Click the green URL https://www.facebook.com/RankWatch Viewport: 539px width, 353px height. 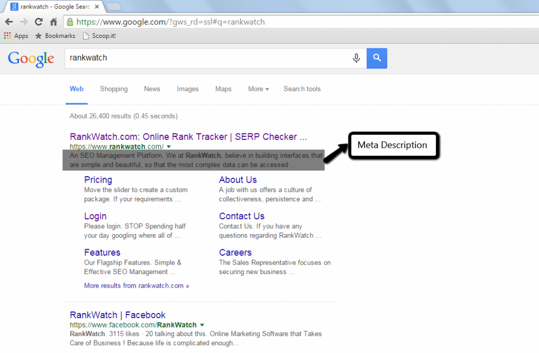133,325
